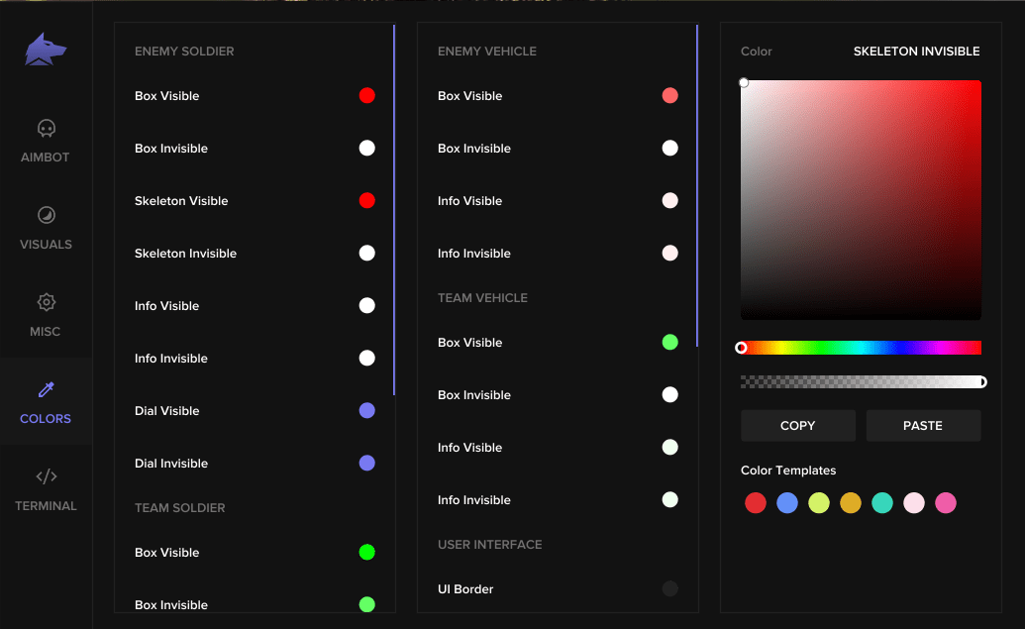Pick the hot pink color template
Screen dimensions: 1025x629
(x=945, y=503)
